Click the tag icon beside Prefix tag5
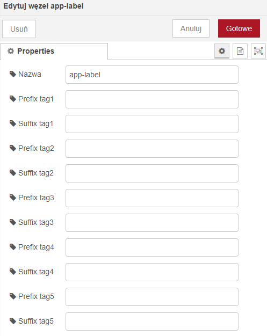267x336 pixels. pyautogui.click(x=13, y=296)
